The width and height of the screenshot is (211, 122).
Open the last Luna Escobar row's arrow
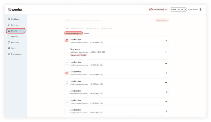tap(166, 111)
